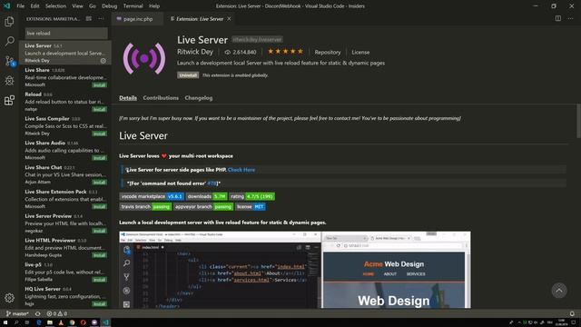Open File Explorer from the taskbar

click(50, 322)
